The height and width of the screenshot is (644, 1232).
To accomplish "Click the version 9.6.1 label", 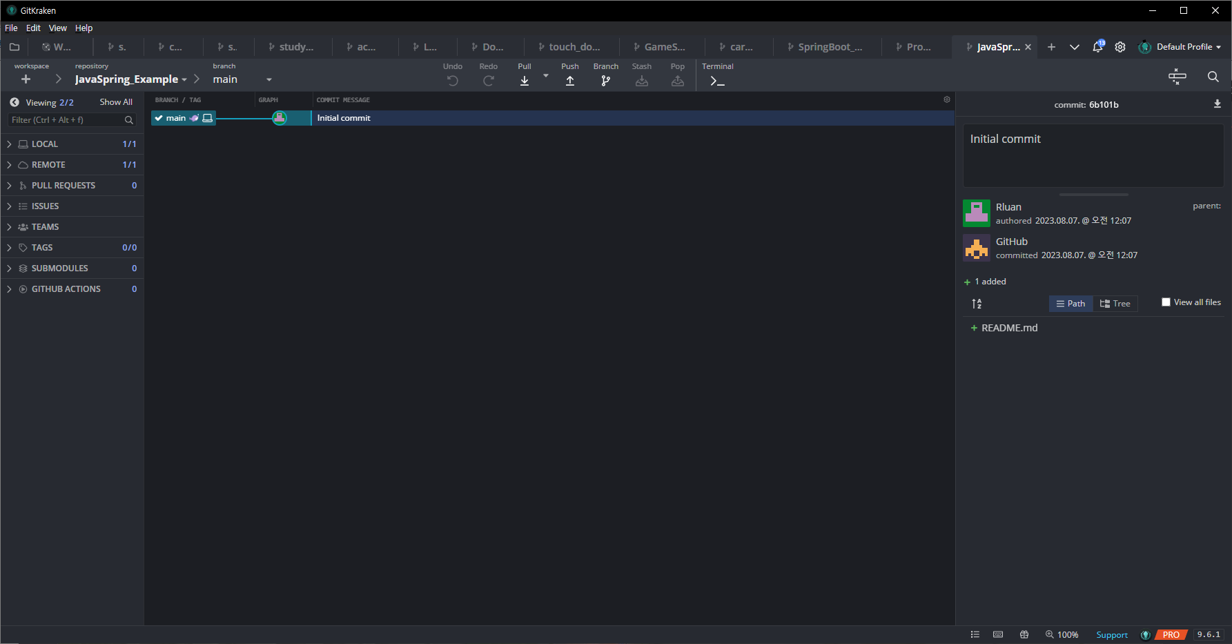I will pos(1209,634).
